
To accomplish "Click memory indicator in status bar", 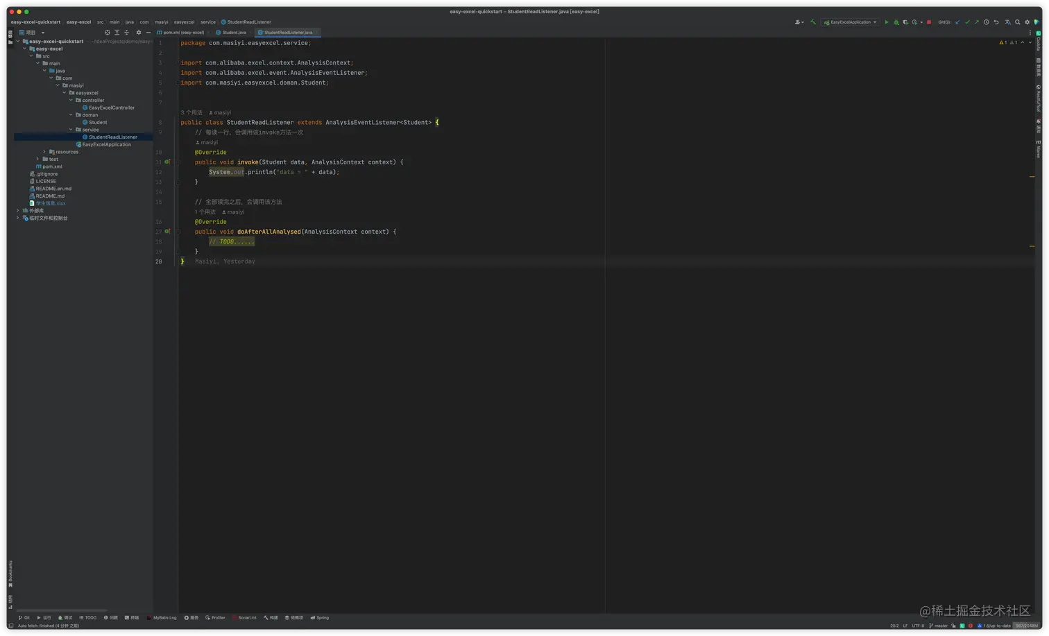I will pyautogui.click(x=1027, y=626).
